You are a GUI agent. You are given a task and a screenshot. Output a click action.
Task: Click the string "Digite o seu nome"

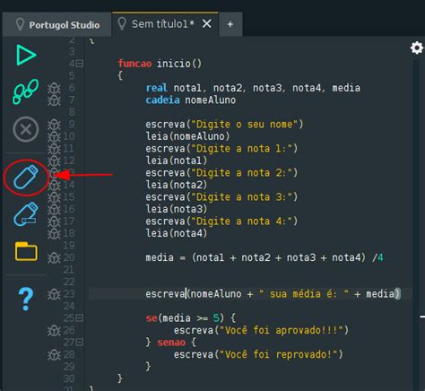click(x=245, y=124)
